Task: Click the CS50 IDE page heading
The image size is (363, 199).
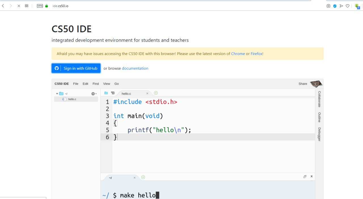Action: (71, 29)
